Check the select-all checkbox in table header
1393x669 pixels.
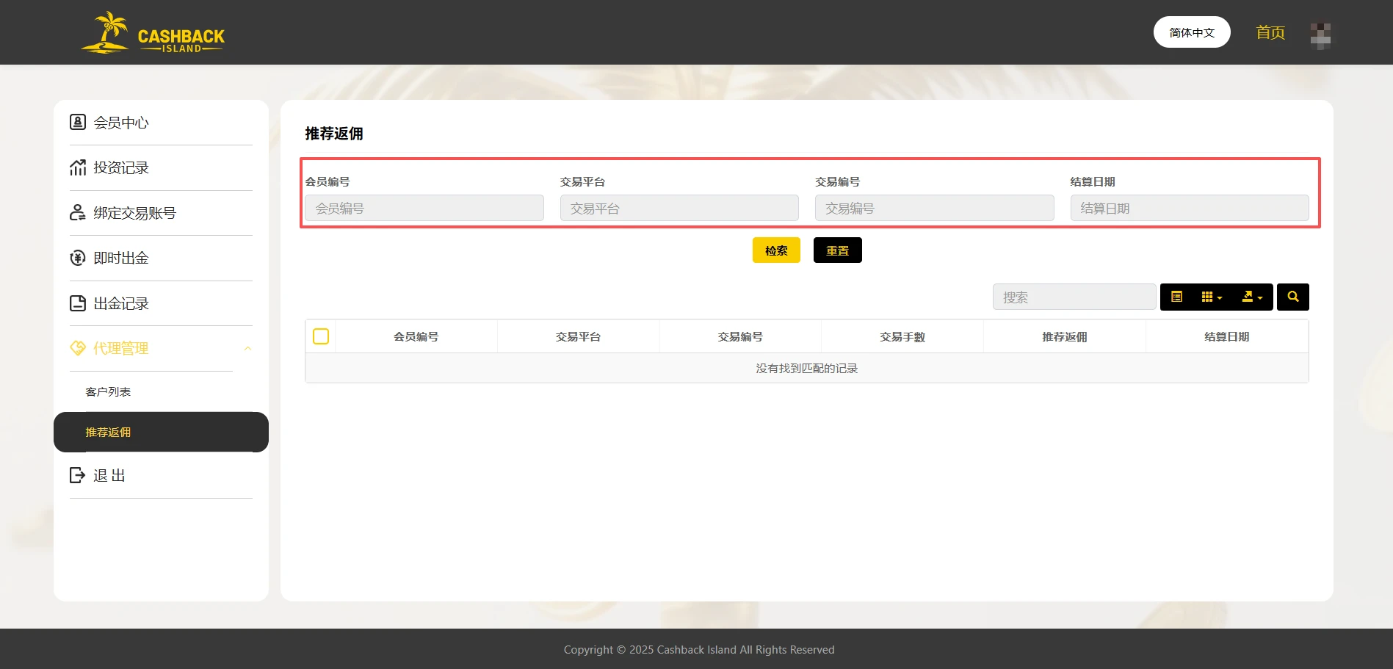coord(321,336)
